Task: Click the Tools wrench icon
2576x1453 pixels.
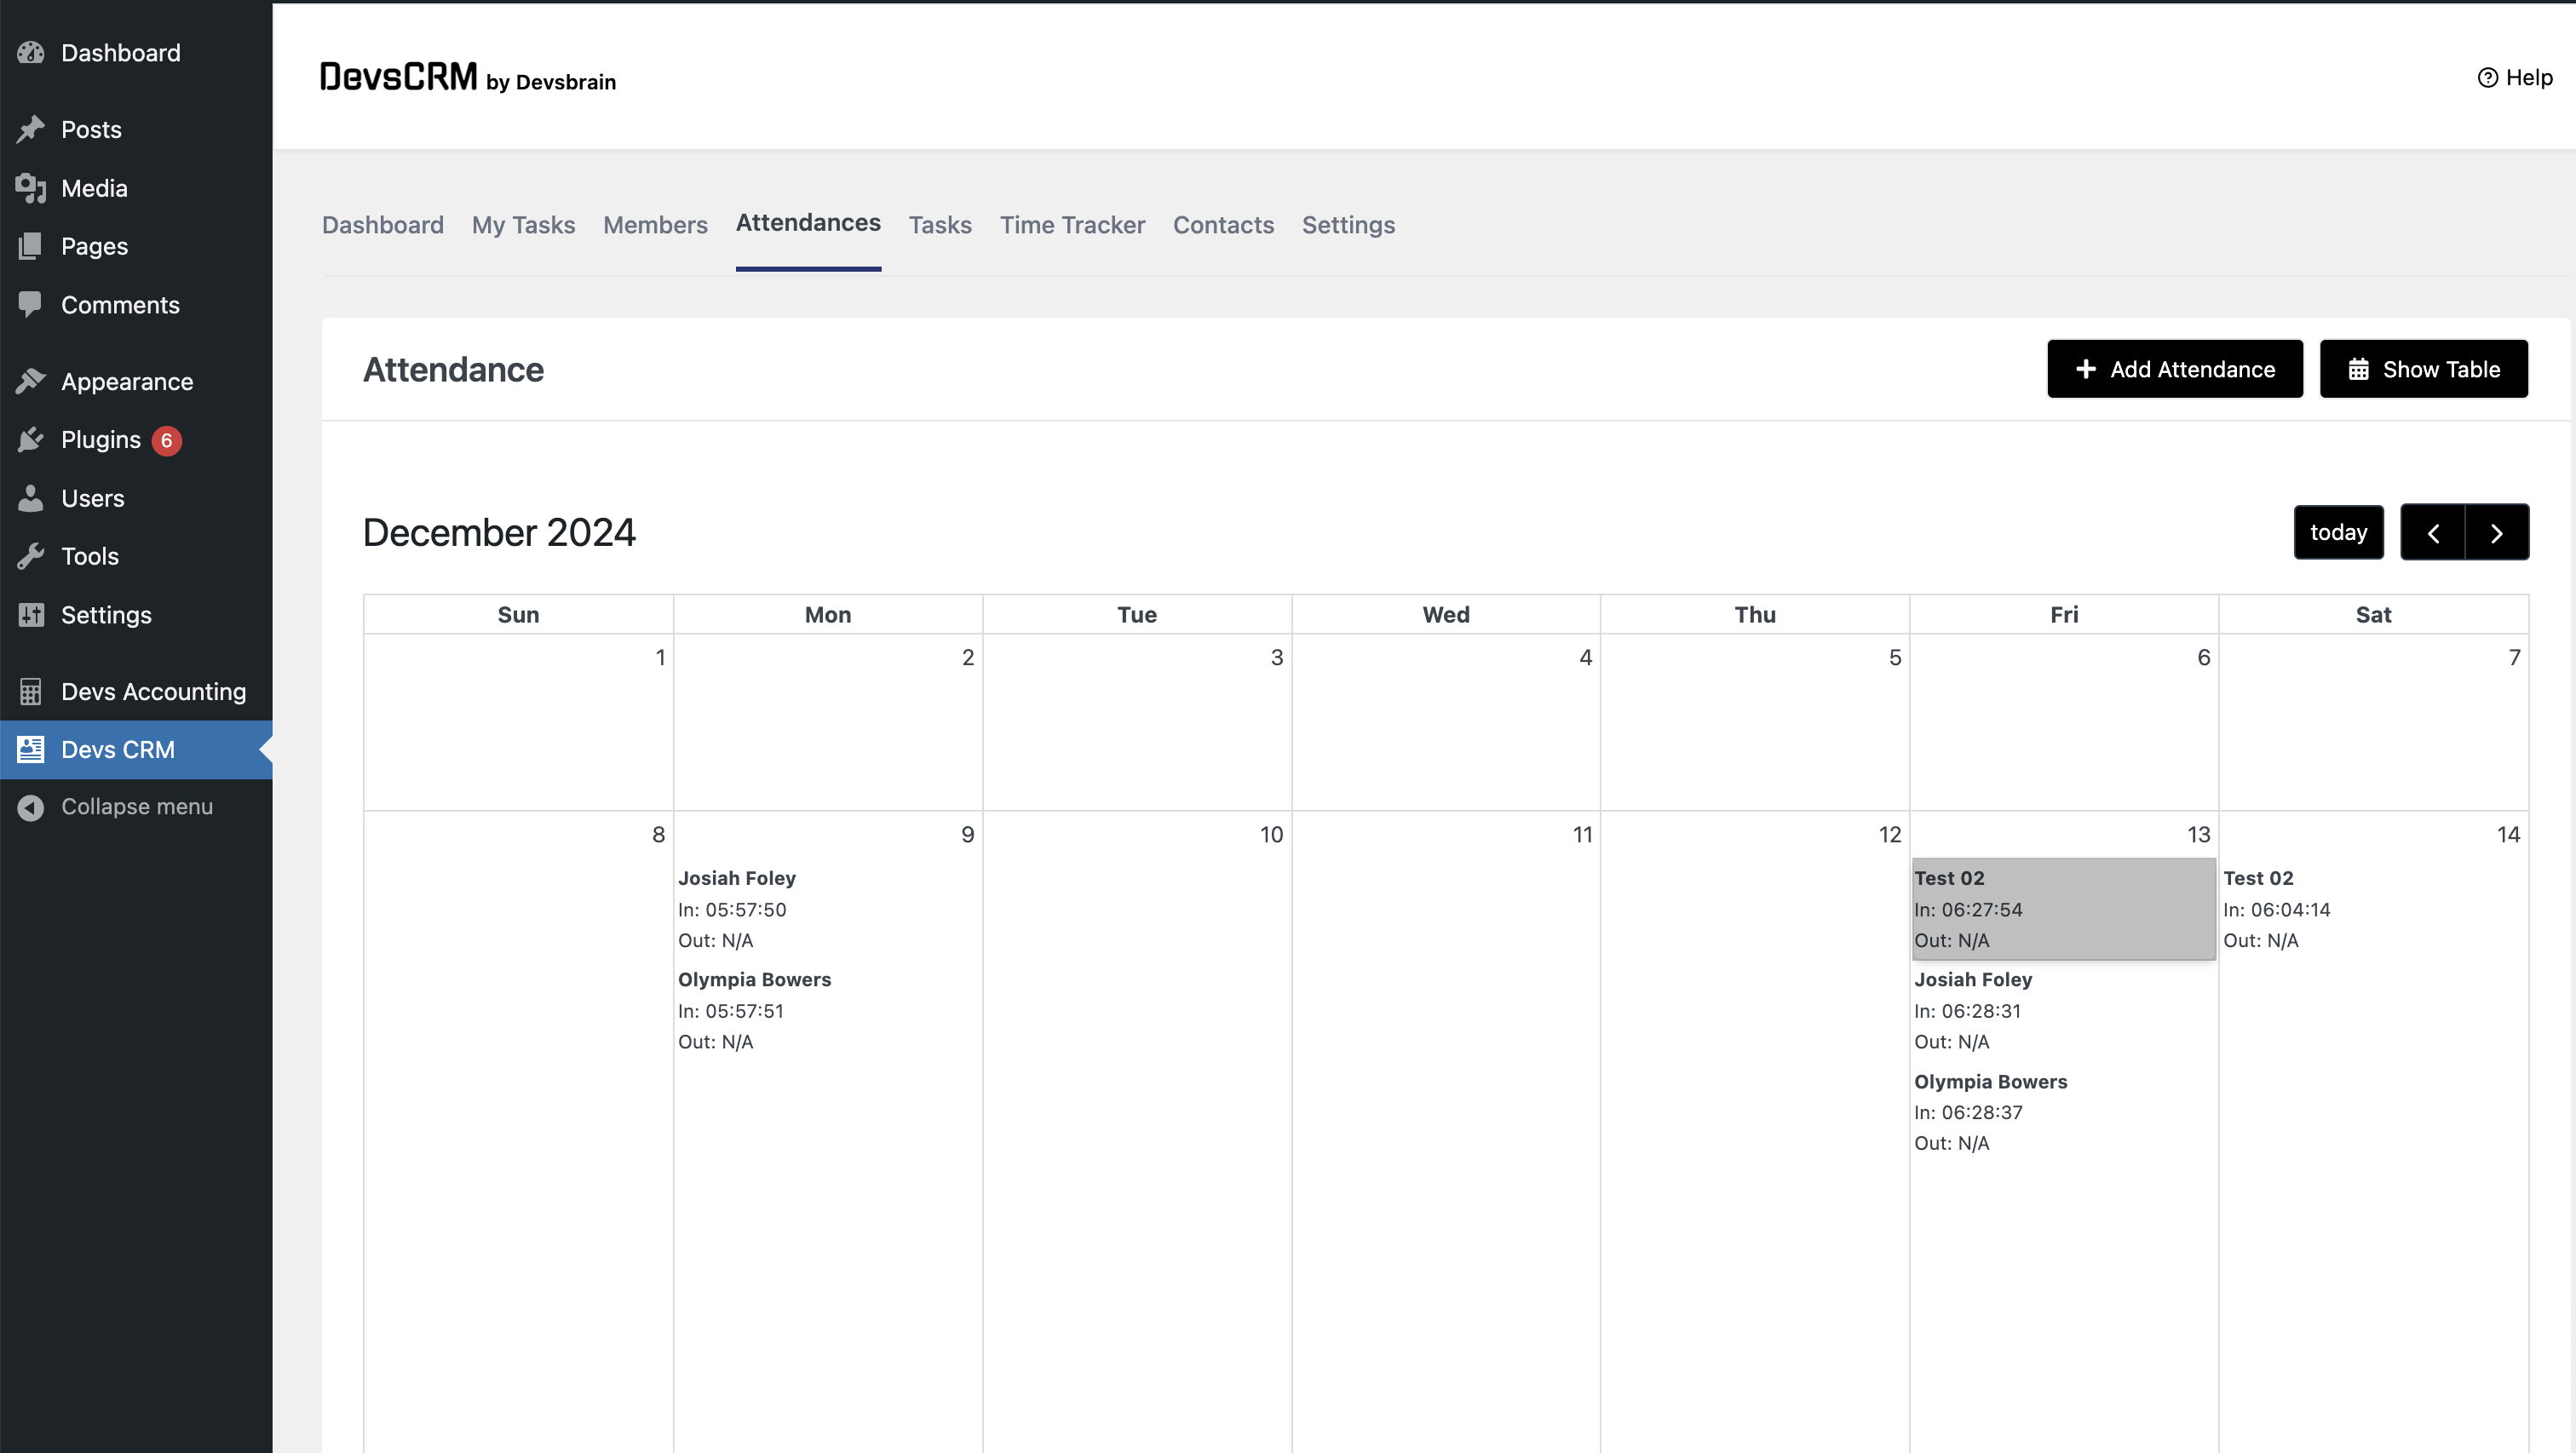Action: click(31, 556)
